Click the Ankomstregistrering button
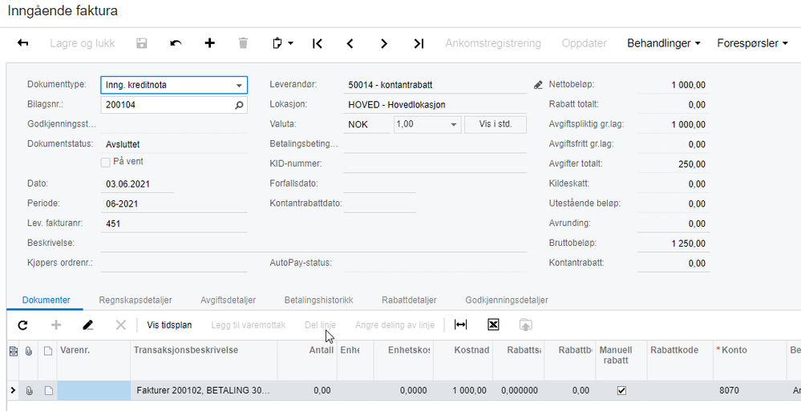Screen dimensions: 801x411 (492, 43)
